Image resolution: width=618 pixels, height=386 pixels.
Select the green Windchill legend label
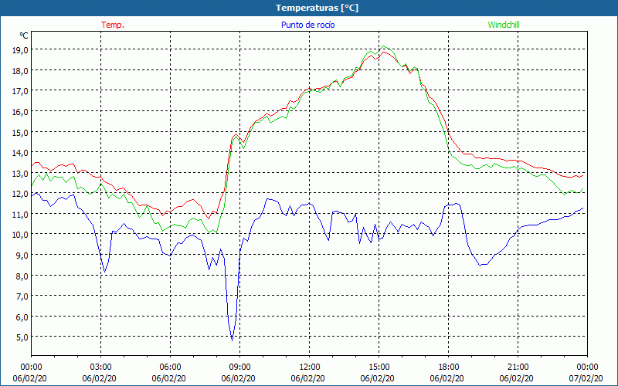click(504, 25)
